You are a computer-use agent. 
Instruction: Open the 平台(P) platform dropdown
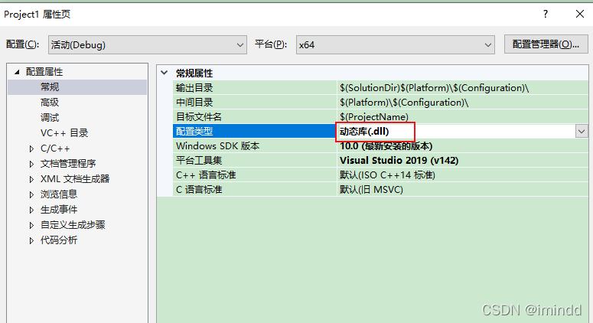tap(396, 45)
